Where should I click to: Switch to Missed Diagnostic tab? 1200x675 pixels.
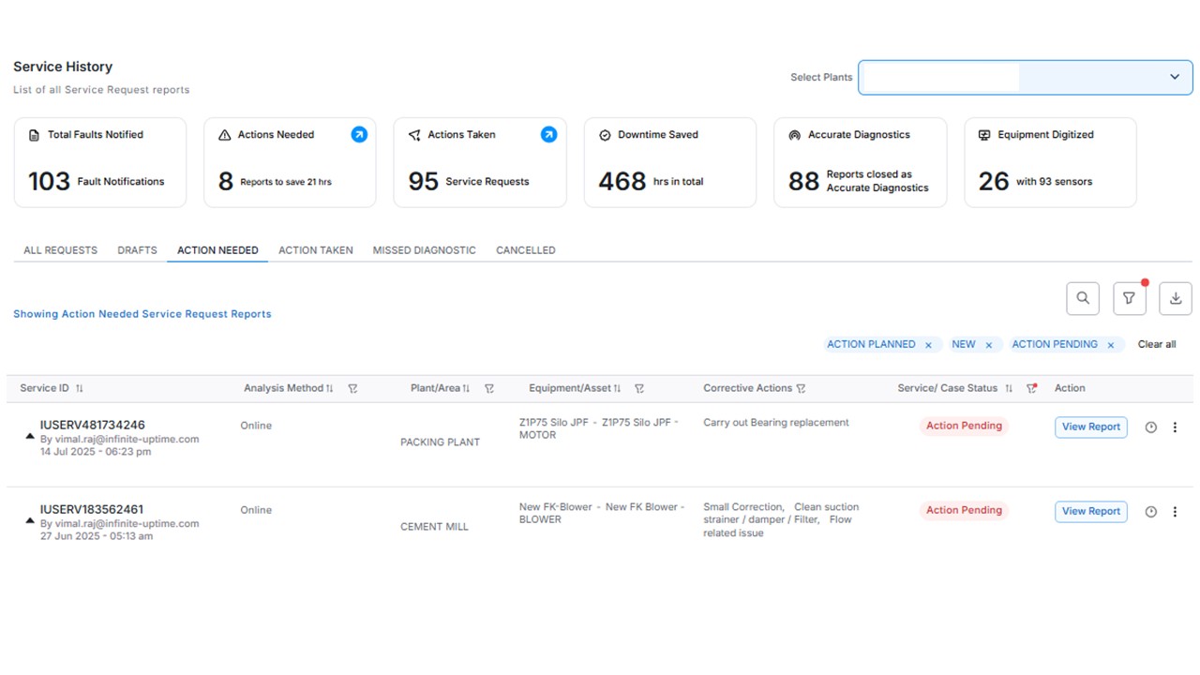pyautogui.click(x=424, y=250)
